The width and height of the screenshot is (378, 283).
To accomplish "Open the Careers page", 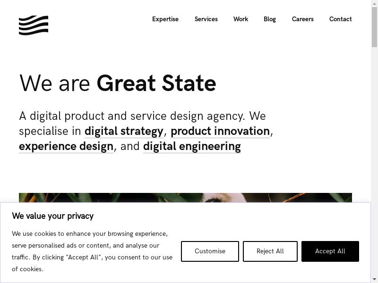I will click(x=302, y=19).
